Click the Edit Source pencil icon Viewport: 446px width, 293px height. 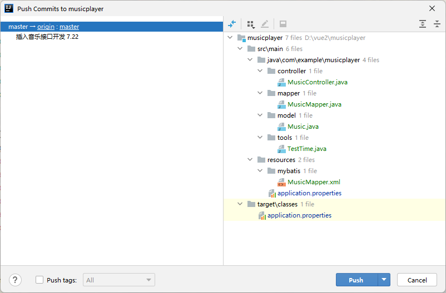[265, 24]
